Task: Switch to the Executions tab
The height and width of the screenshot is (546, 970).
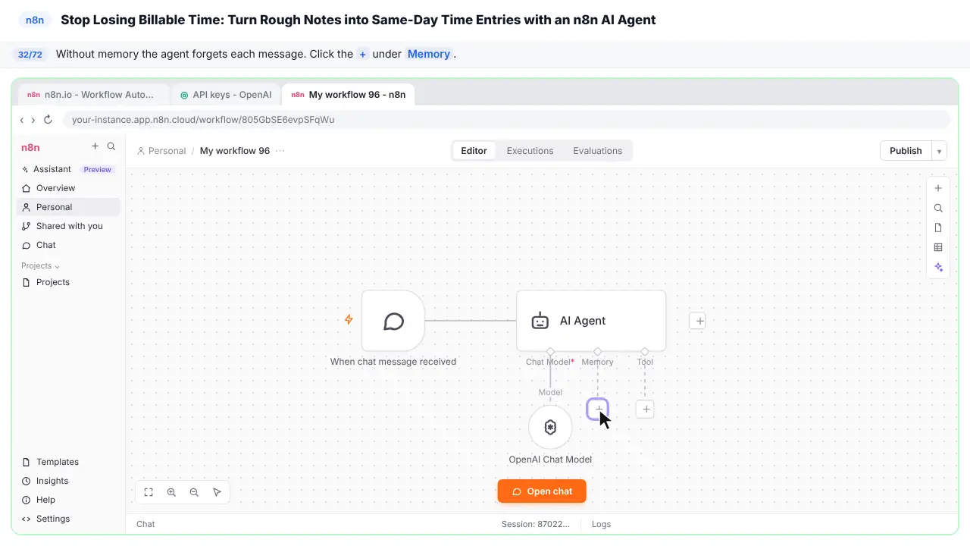Action: pos(530,151)
